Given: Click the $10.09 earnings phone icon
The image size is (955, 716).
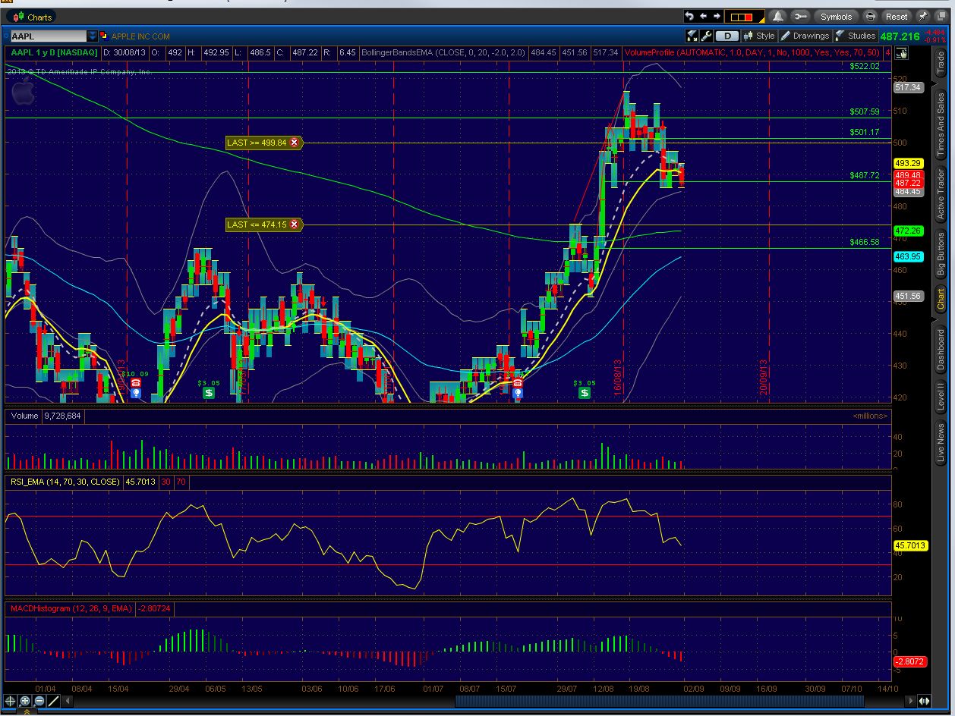Looking at the screenshot, I should click(x=136, y=383).
